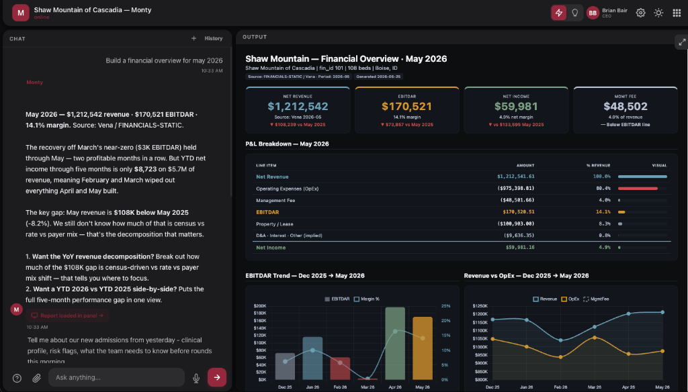The image size is (688, 392).
Task: Click the help question mark icon
Action: pos(17,378)
